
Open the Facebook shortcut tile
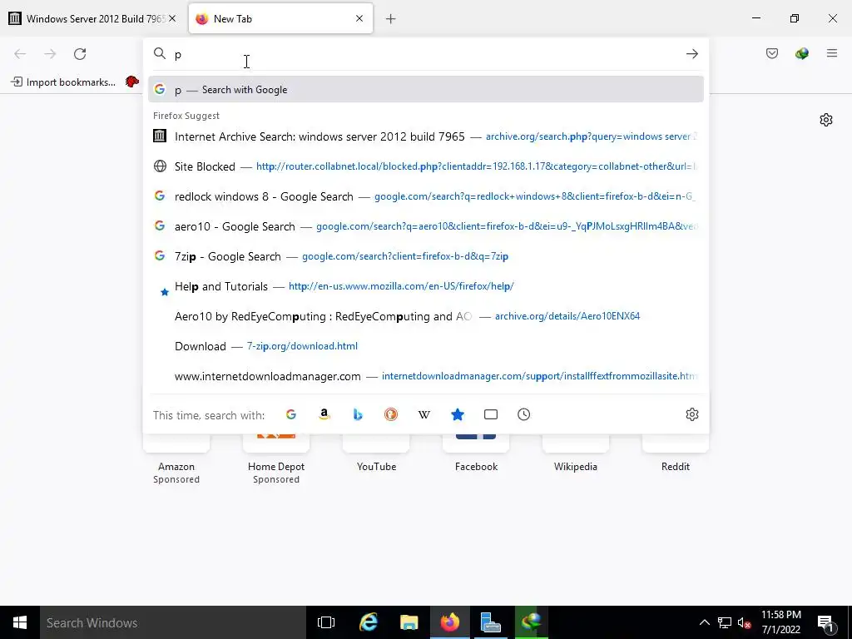click(x=476, y=453)
